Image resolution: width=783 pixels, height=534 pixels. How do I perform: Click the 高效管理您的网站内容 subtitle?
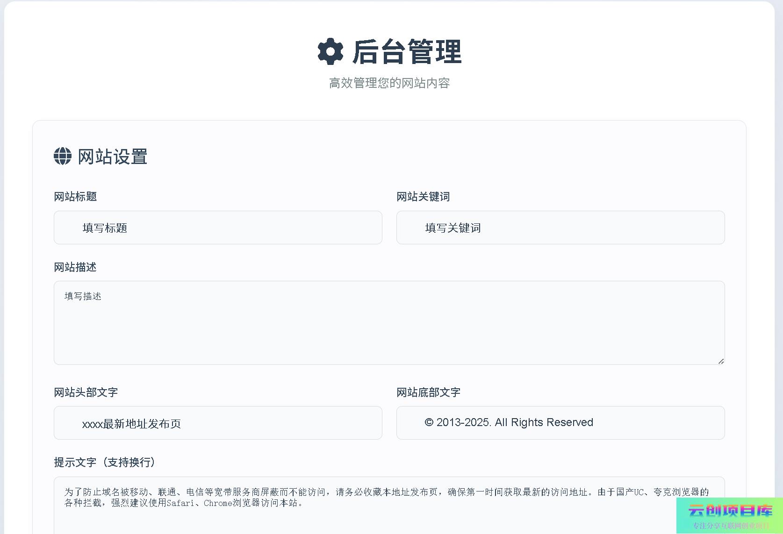click(389, 83)
